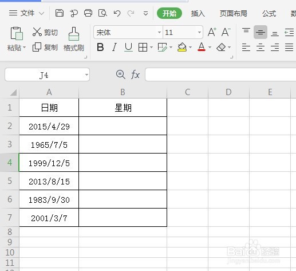The height and width of the screenshot is (271, 296).
Task: Click the justify alignment icon
Action: [289, 47]
